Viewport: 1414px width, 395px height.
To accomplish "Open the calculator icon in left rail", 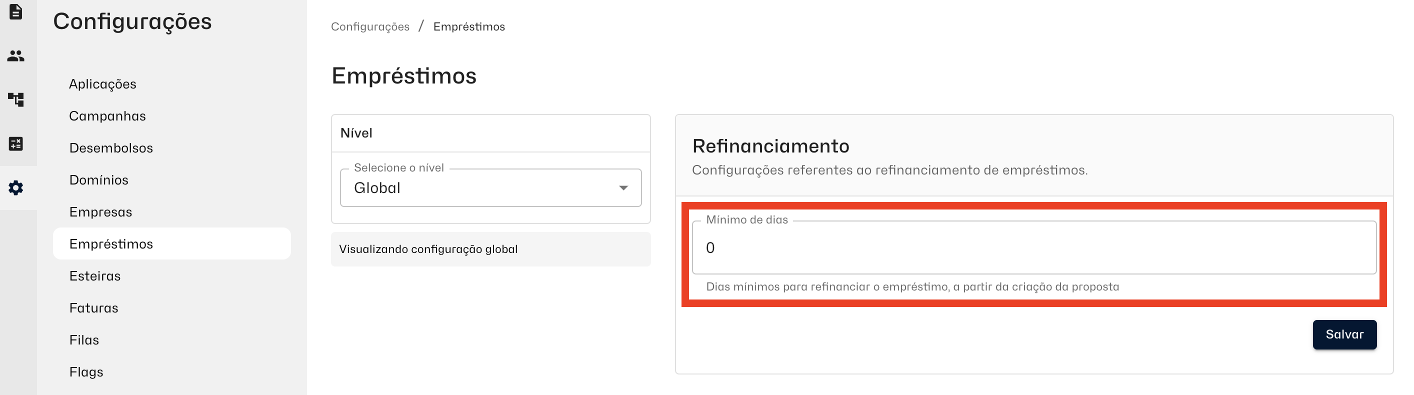I will pyautogui.click(x=16, y=143).
